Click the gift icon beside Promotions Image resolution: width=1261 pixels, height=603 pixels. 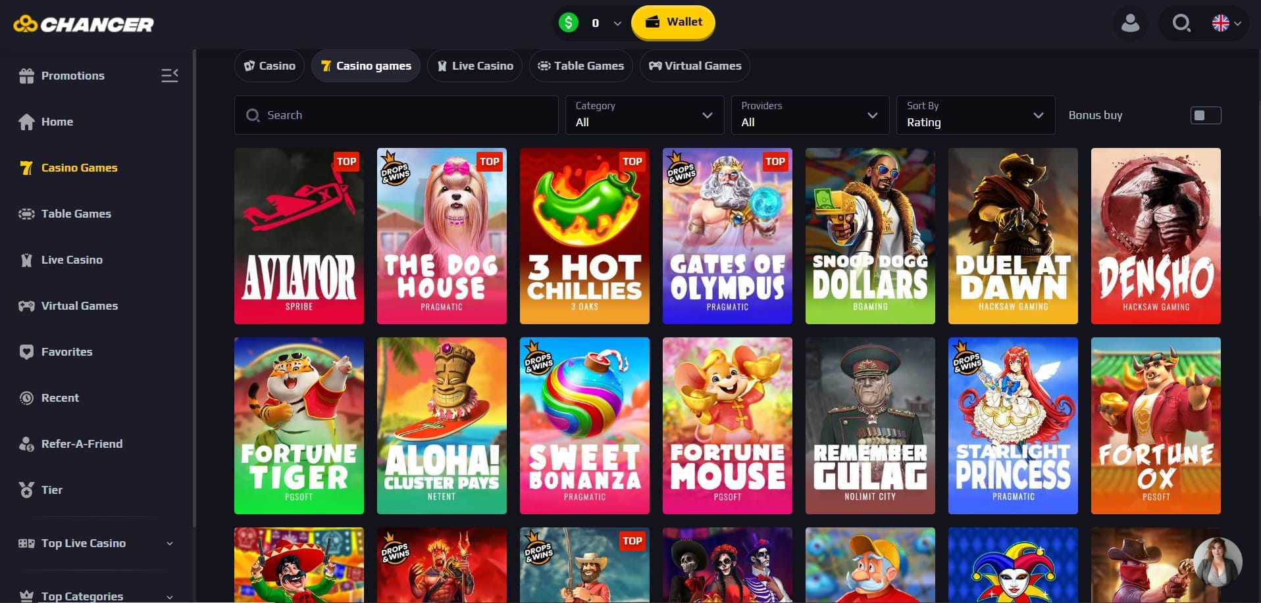[x=26, y=76]
